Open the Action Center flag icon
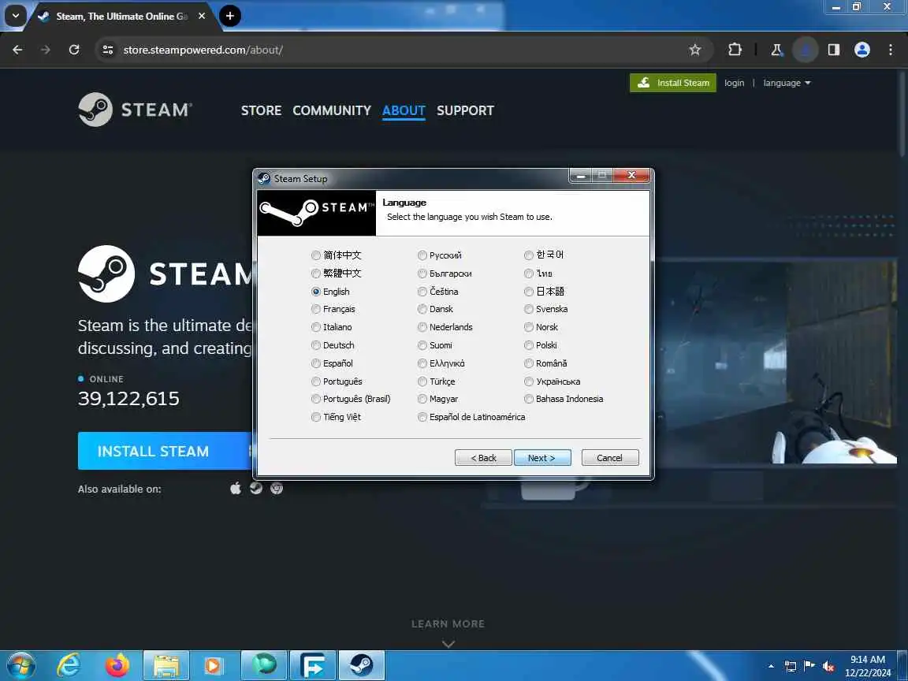The height and width of the screenshot is (681, 908). pos(809,666)
